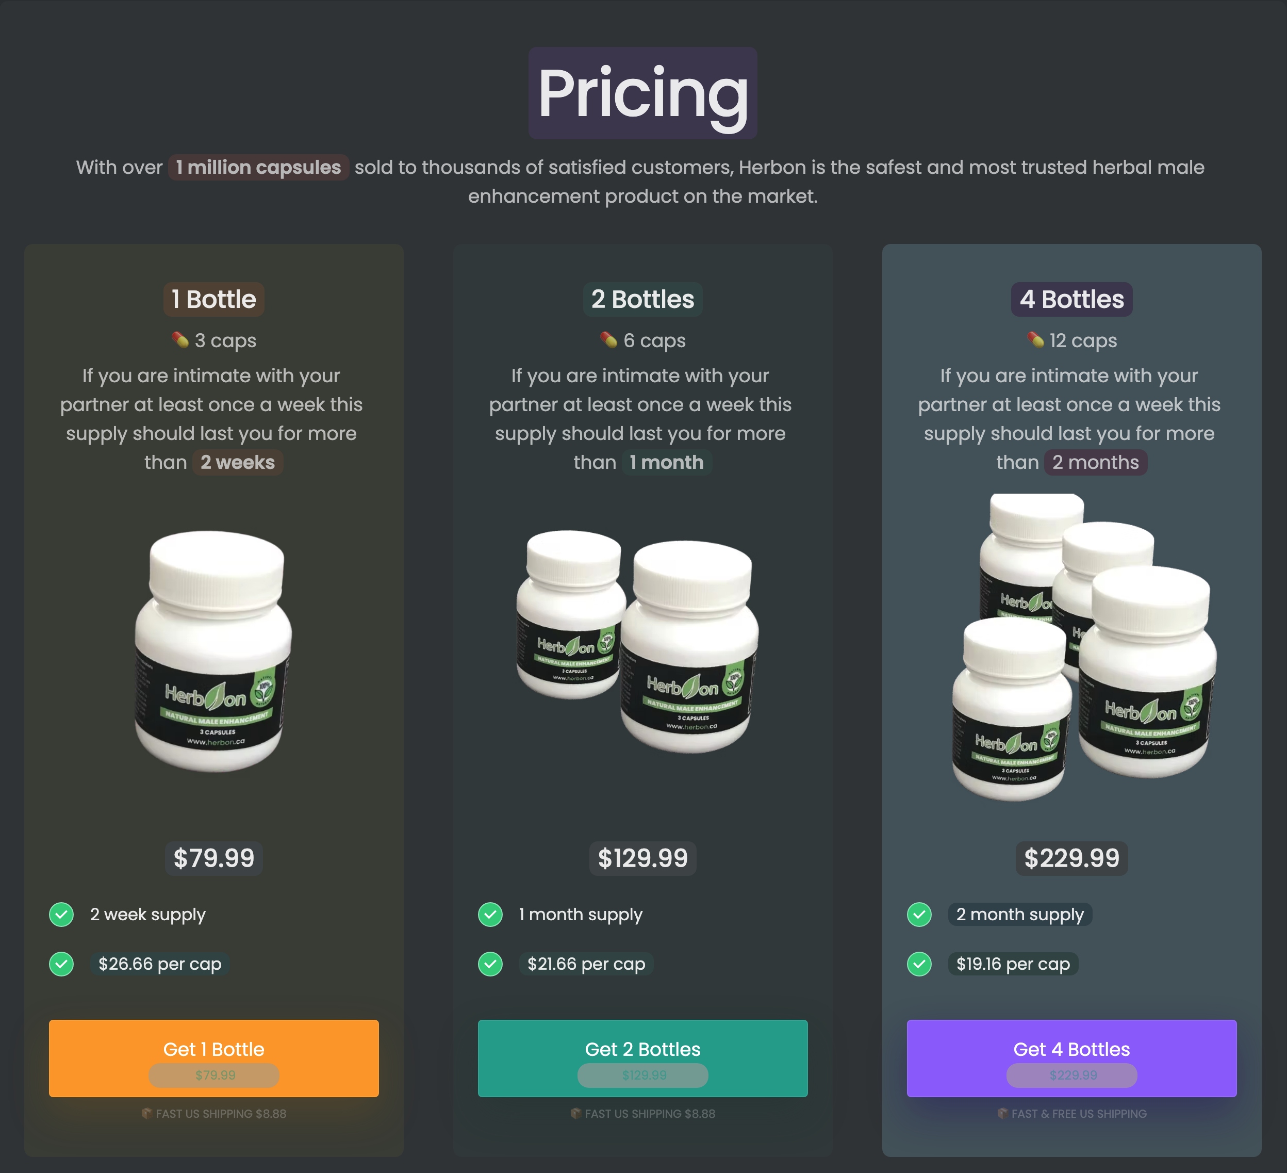Click the pill icon beside 6 caps
The image size is (1287, 1173).
pyautogui.click(x=608, y=340)
